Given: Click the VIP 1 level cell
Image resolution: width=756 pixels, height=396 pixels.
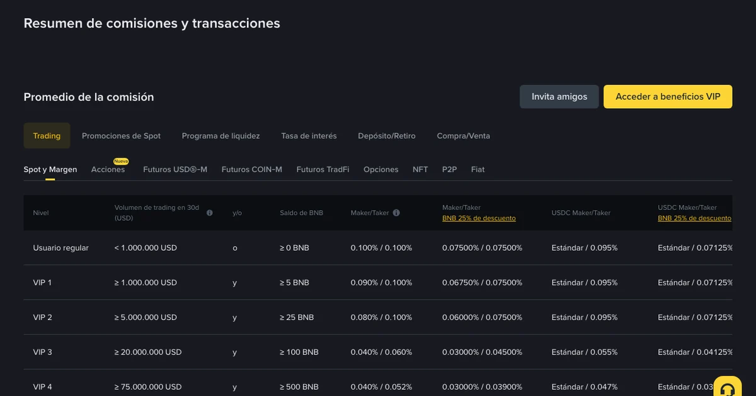Looking at the screenshot, I should tap(42, 283).
